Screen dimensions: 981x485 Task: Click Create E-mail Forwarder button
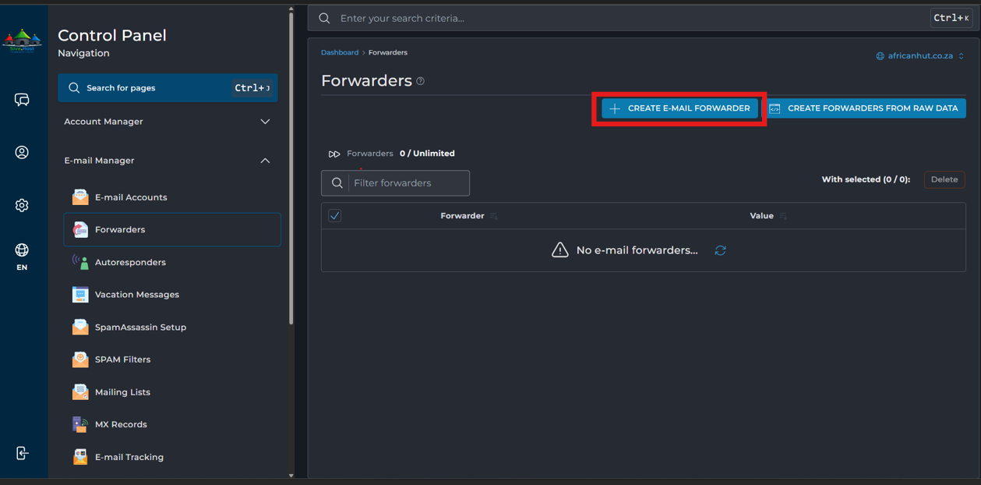[679, 108]
